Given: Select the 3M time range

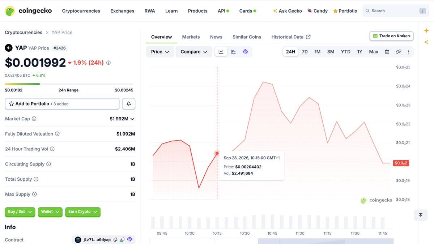Looking at the screenshot, I should (331, 52).
